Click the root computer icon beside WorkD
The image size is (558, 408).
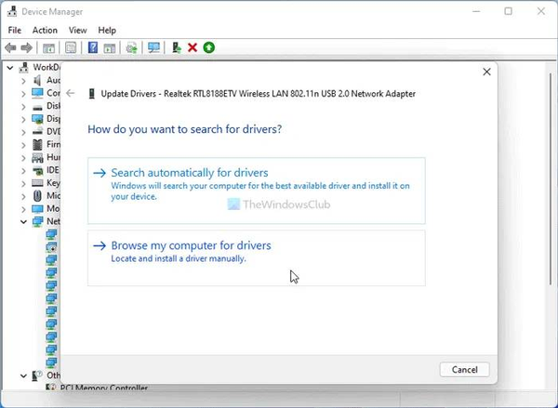[24, 67]
